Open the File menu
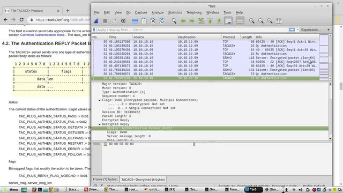Screen dimensions: 343x193 96,12
